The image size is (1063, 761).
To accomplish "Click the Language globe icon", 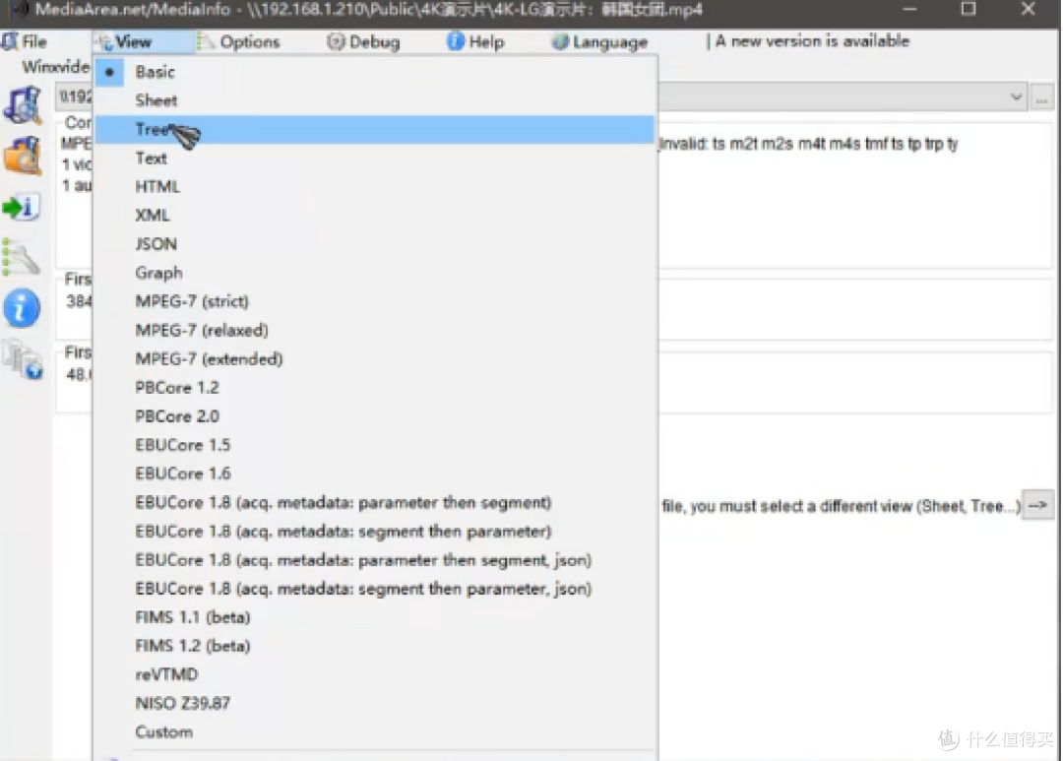I will 560,42.
